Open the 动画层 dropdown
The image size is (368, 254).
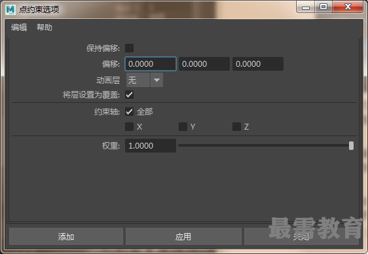pyautogui.click(x=144, y=80)
